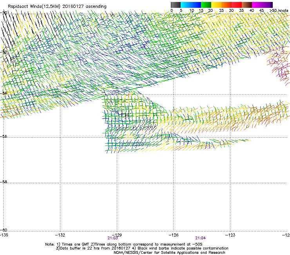Click the latitude label '-54'
The width and height of the screenshot is (290, 255).
pos(4,93)
